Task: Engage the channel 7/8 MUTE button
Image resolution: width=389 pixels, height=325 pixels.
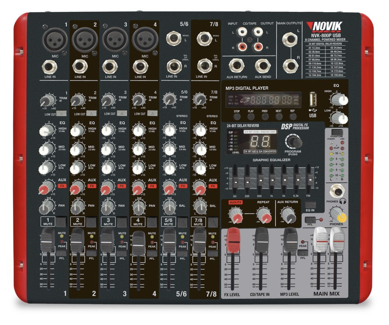Action: click(213, 222)
